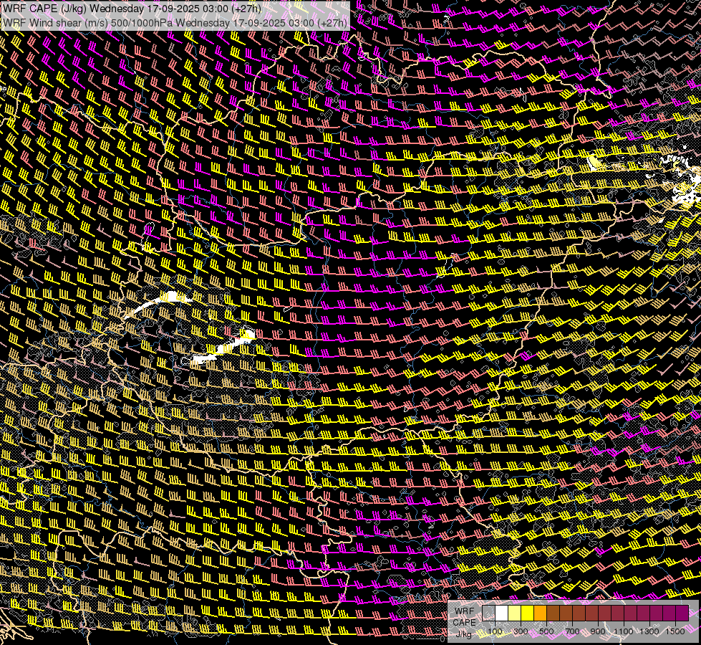Screen dimensions: 701x645
Task: Click the legend value '1300'
Action: (649, 631)
